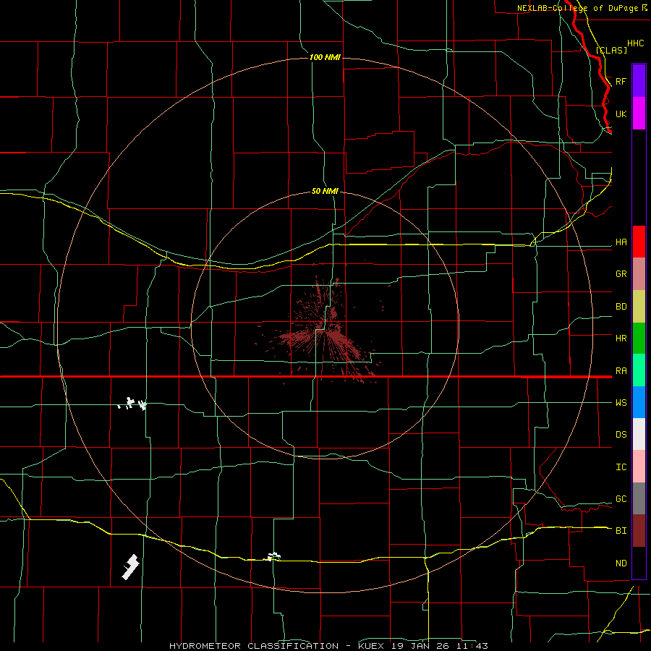Click the magenta UK legend color swatch
The image size is (651, 651).
coord(639,114)
